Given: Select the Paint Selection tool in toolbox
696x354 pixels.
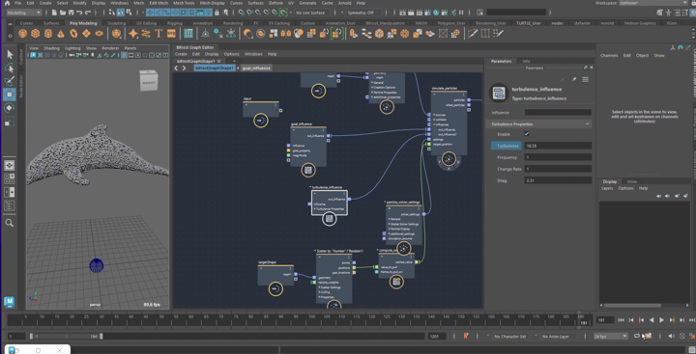Looking at the screenshot, I should pos(10,81).
